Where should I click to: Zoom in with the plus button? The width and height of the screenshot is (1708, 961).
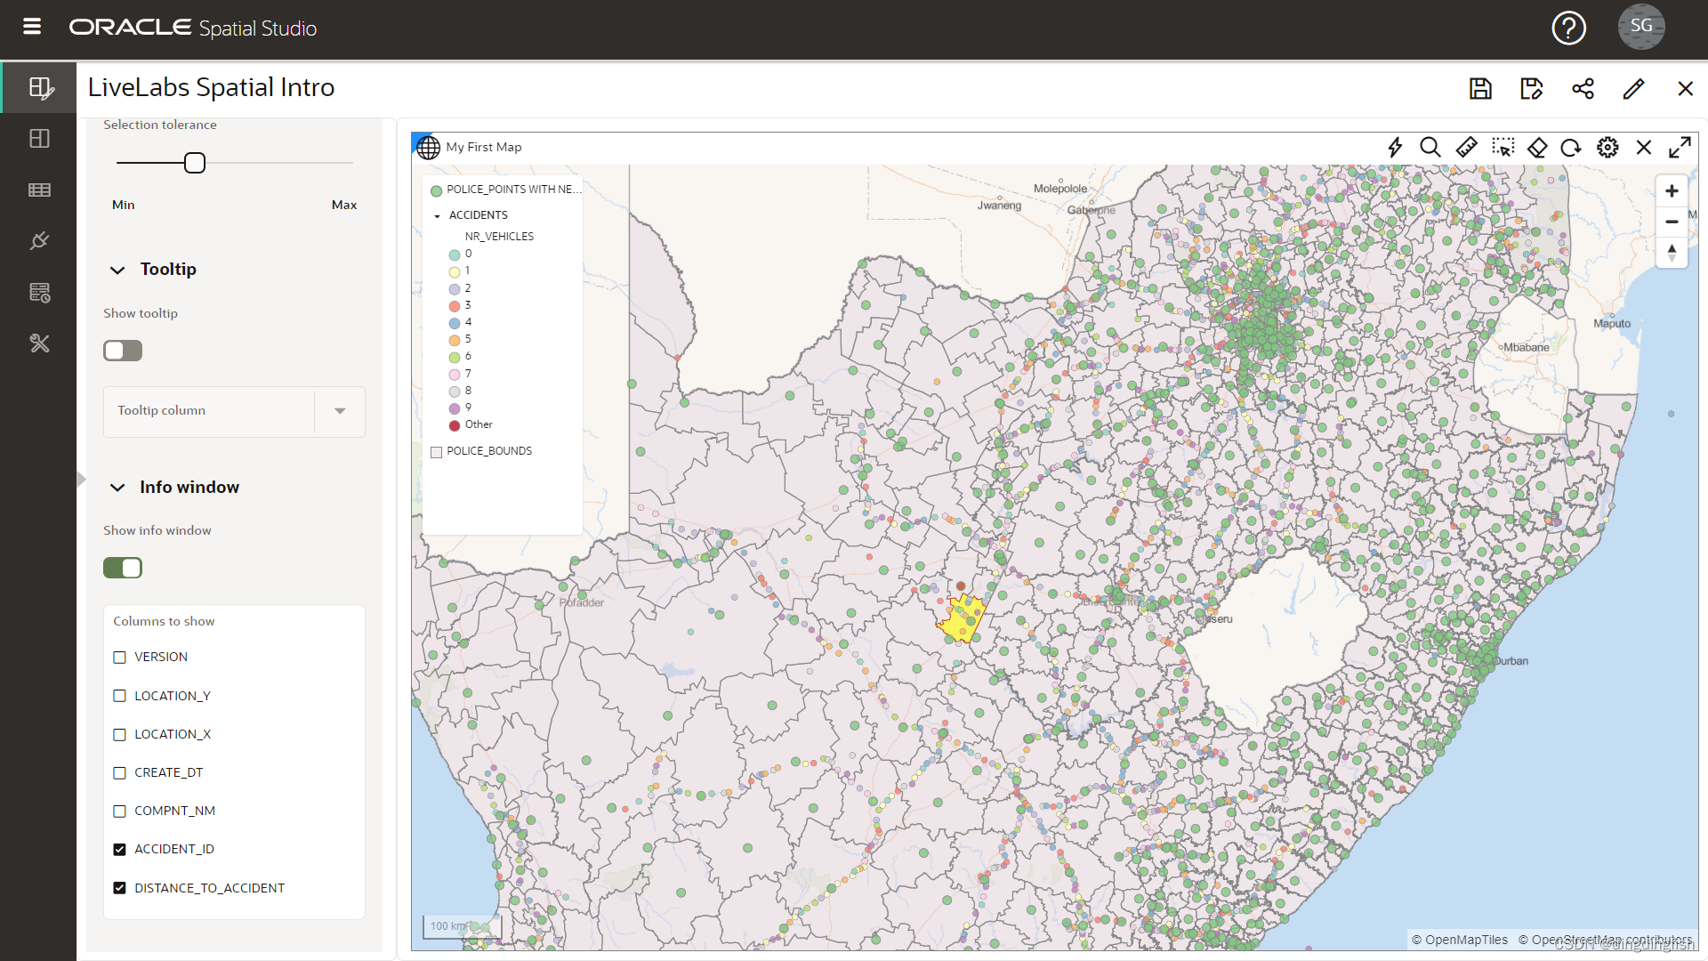tap(1672, 191)
